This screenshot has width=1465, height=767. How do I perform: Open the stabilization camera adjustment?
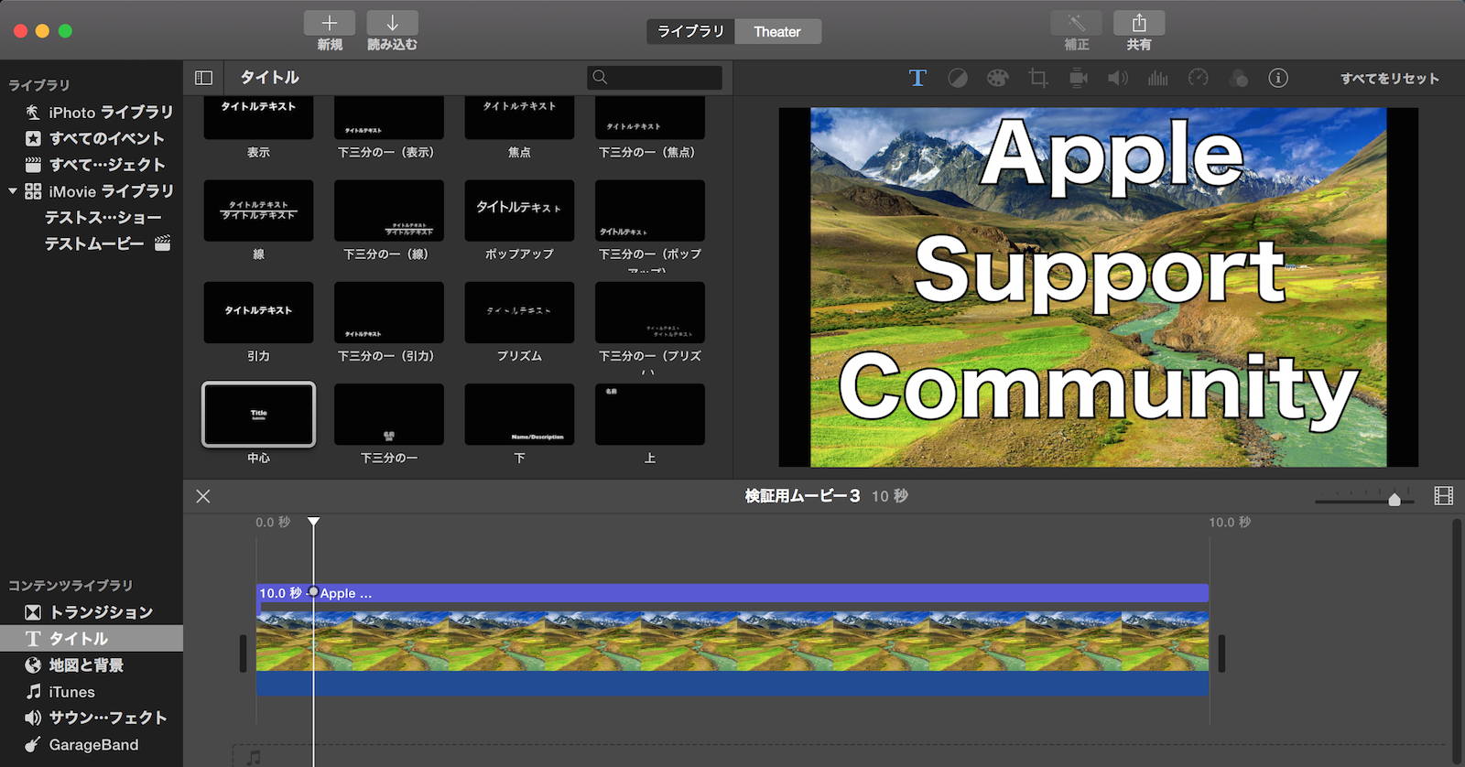tap(1079, 78)
